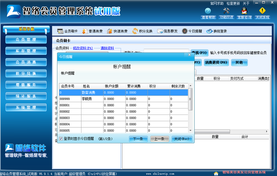The width and height of the screenshot is (277, 176).
Task: Open 增值服务 in system navigation
Action: [26, 85]
